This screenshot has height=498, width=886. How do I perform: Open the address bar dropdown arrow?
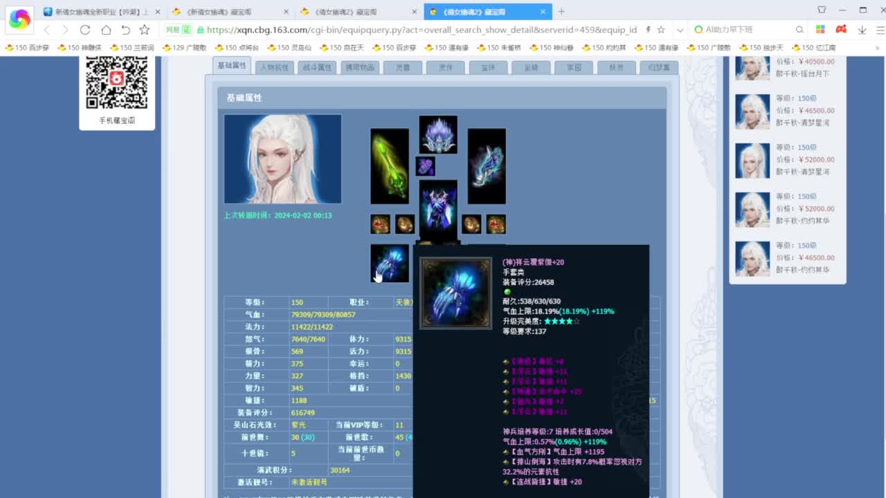[x=680, y=30]
